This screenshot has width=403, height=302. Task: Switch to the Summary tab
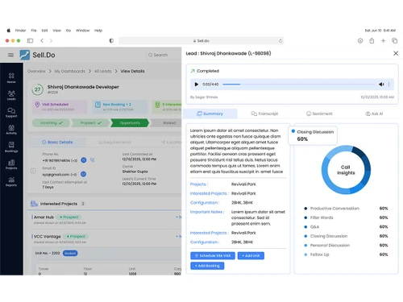[x=210, y=114]
